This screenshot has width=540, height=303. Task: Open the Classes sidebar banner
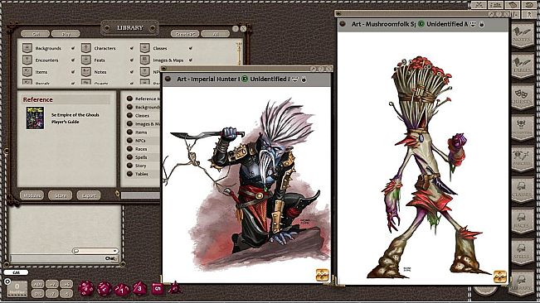coord(522,190)
